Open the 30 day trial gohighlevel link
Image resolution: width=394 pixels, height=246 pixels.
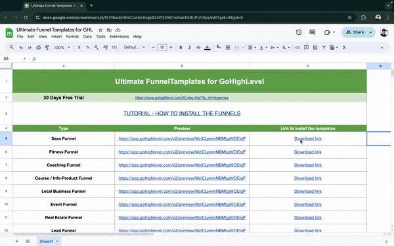[x=182, y=98]
